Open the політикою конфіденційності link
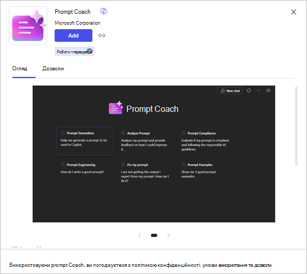The height and width of the screenshot is (274, 307). click(x=166, y=265)
